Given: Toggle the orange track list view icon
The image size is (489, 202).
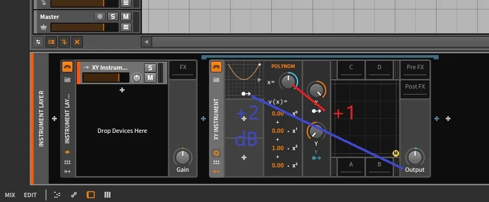Looking at the screenshot, I should tap(51, 42).
